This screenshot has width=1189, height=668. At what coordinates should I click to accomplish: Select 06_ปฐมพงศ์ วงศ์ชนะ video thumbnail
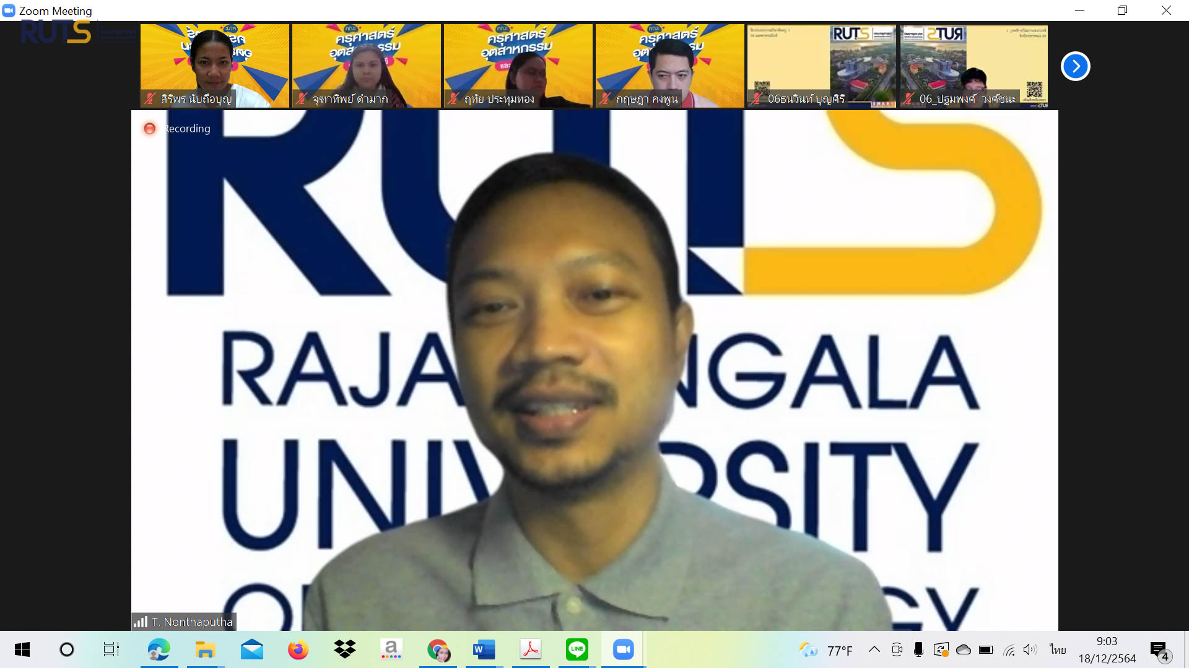click(x=973, y=66)
